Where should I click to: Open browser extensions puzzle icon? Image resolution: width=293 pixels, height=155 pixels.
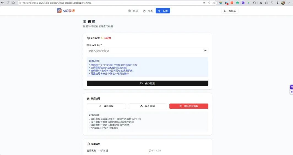[254, 3]
